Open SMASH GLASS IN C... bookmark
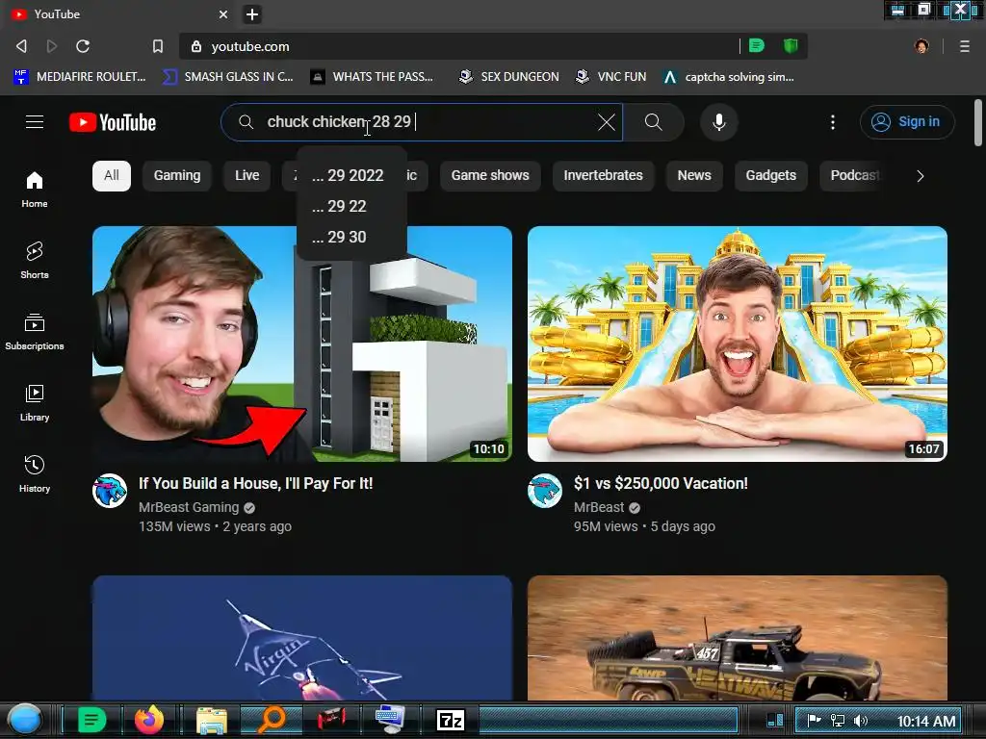986x739 pixels. 227,77
